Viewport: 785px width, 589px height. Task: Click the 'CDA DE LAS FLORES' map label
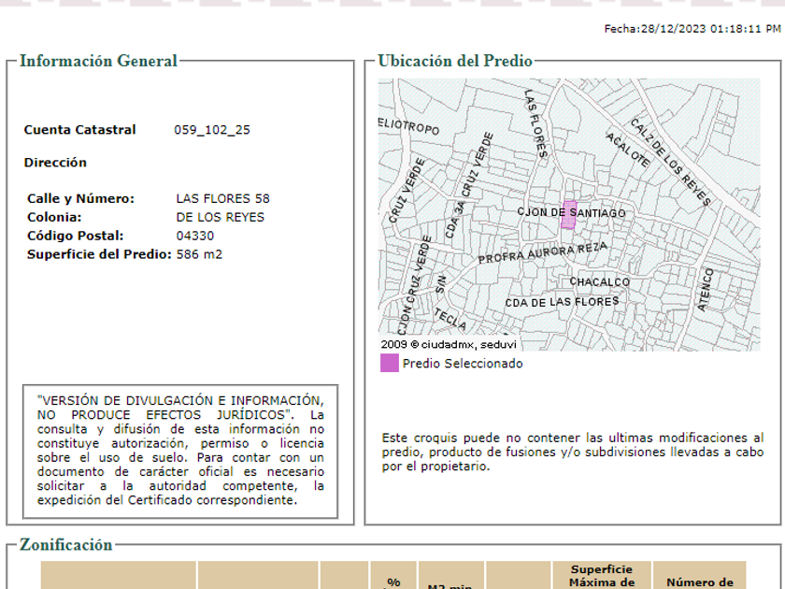(x=562, y=302)
